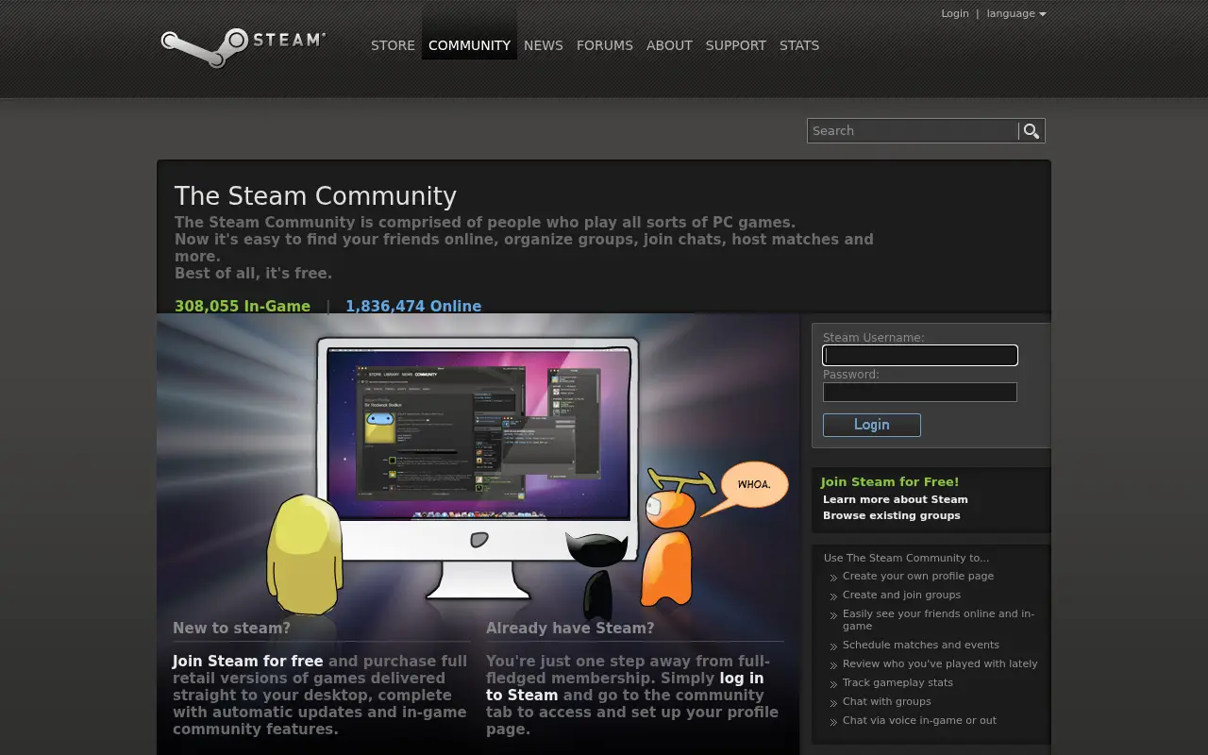
Task: Open the STORE menu item
Action: 393,45
